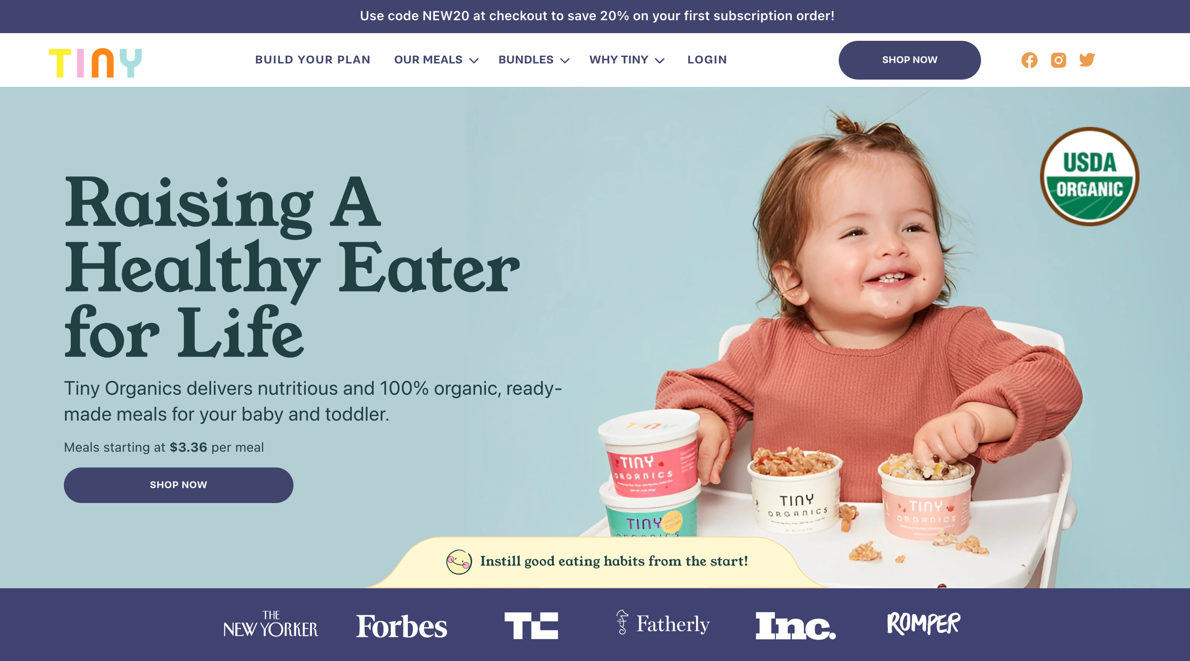1190x661 pixels.
Task: Click the 'LOGIN' navigation menu item
Action: point(706,59)
